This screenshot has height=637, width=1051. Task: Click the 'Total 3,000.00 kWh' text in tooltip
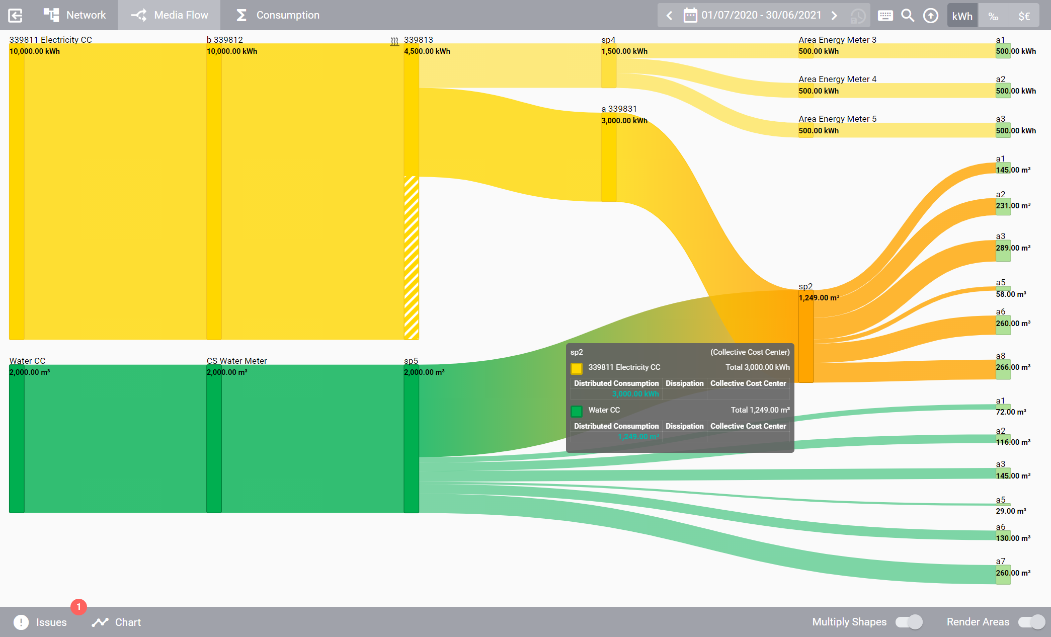point(758,367)
